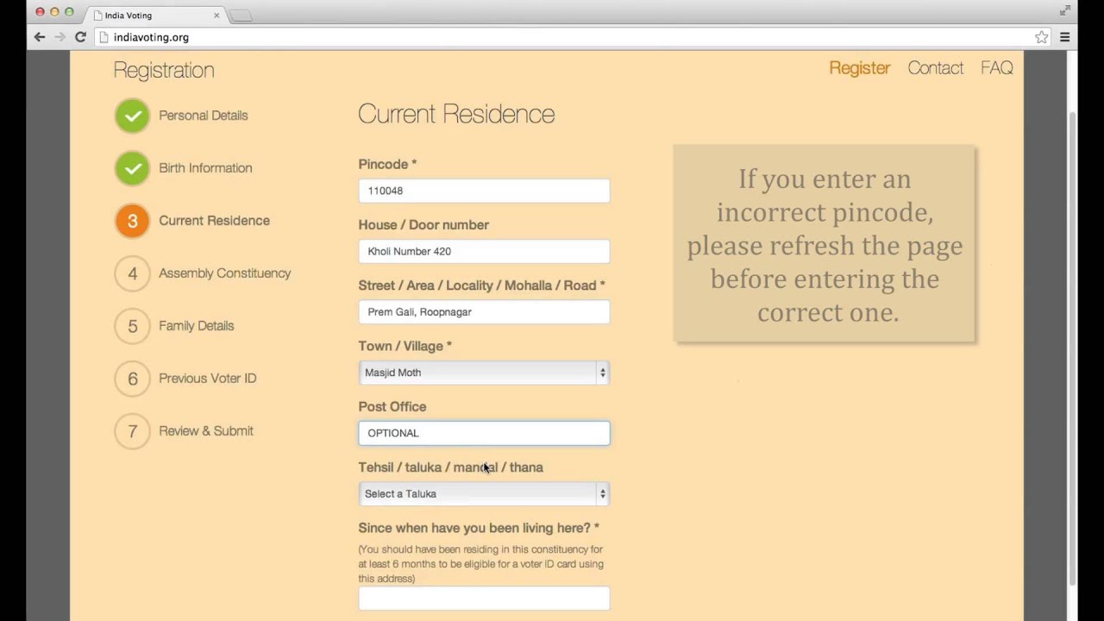Click step 5 circle icon
Screen dimensions: 1104x621
tap(132, 326)
